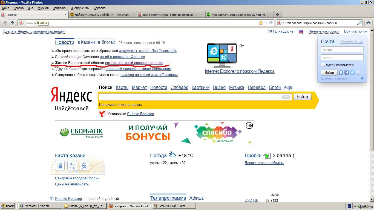The height and width of the screenshot is (210, 374).
Task: Click the Internet Explorer monitor promo image
Action: 222,56
